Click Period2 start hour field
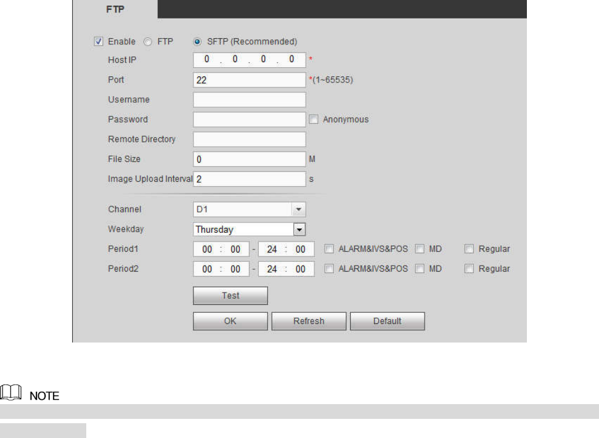This screenshot has height=438, width=599. tap(207, 269)
